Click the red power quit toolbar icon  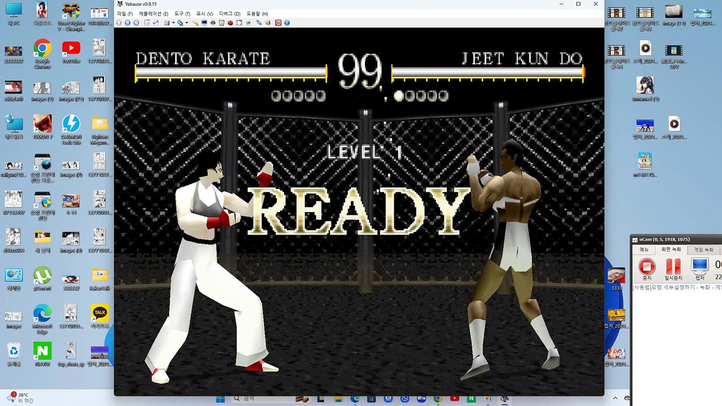tap(278, 23)
